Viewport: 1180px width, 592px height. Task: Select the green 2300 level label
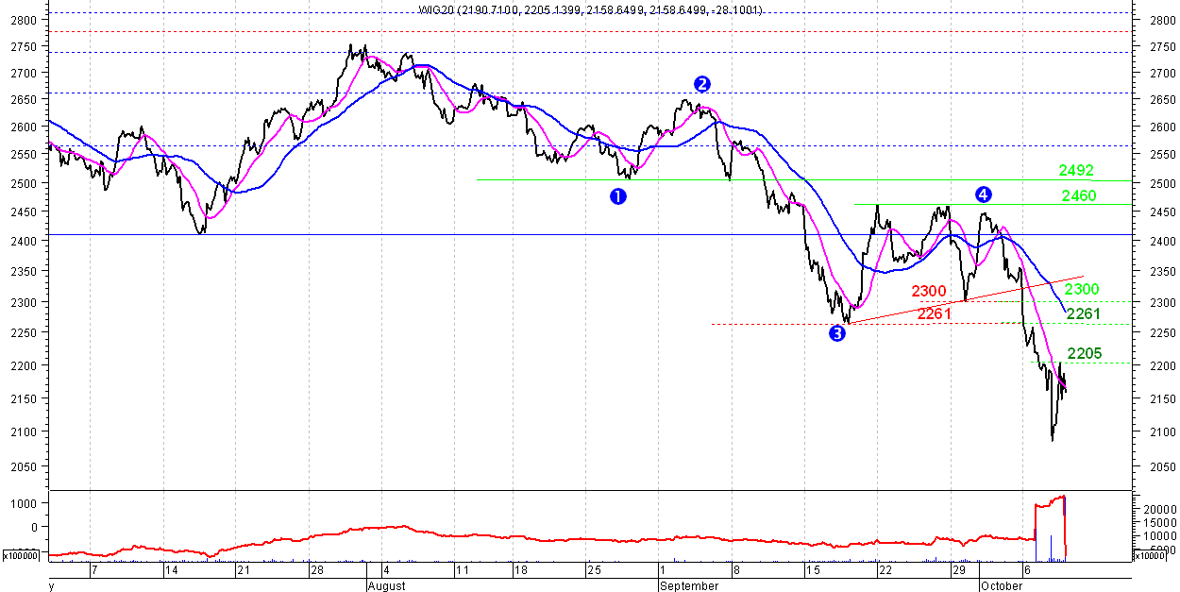[1082, 290]
